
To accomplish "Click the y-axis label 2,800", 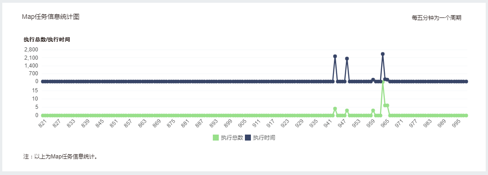I will 31,50.
